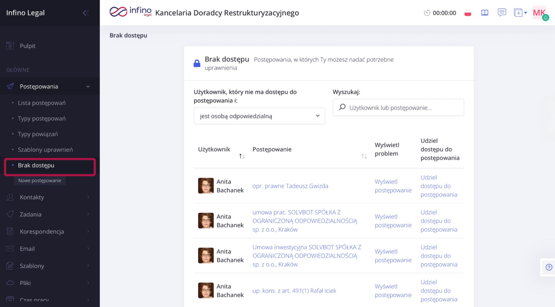555x307 pixels.
Task: Open the chat messages icon
Action: (x=502, y=13)
